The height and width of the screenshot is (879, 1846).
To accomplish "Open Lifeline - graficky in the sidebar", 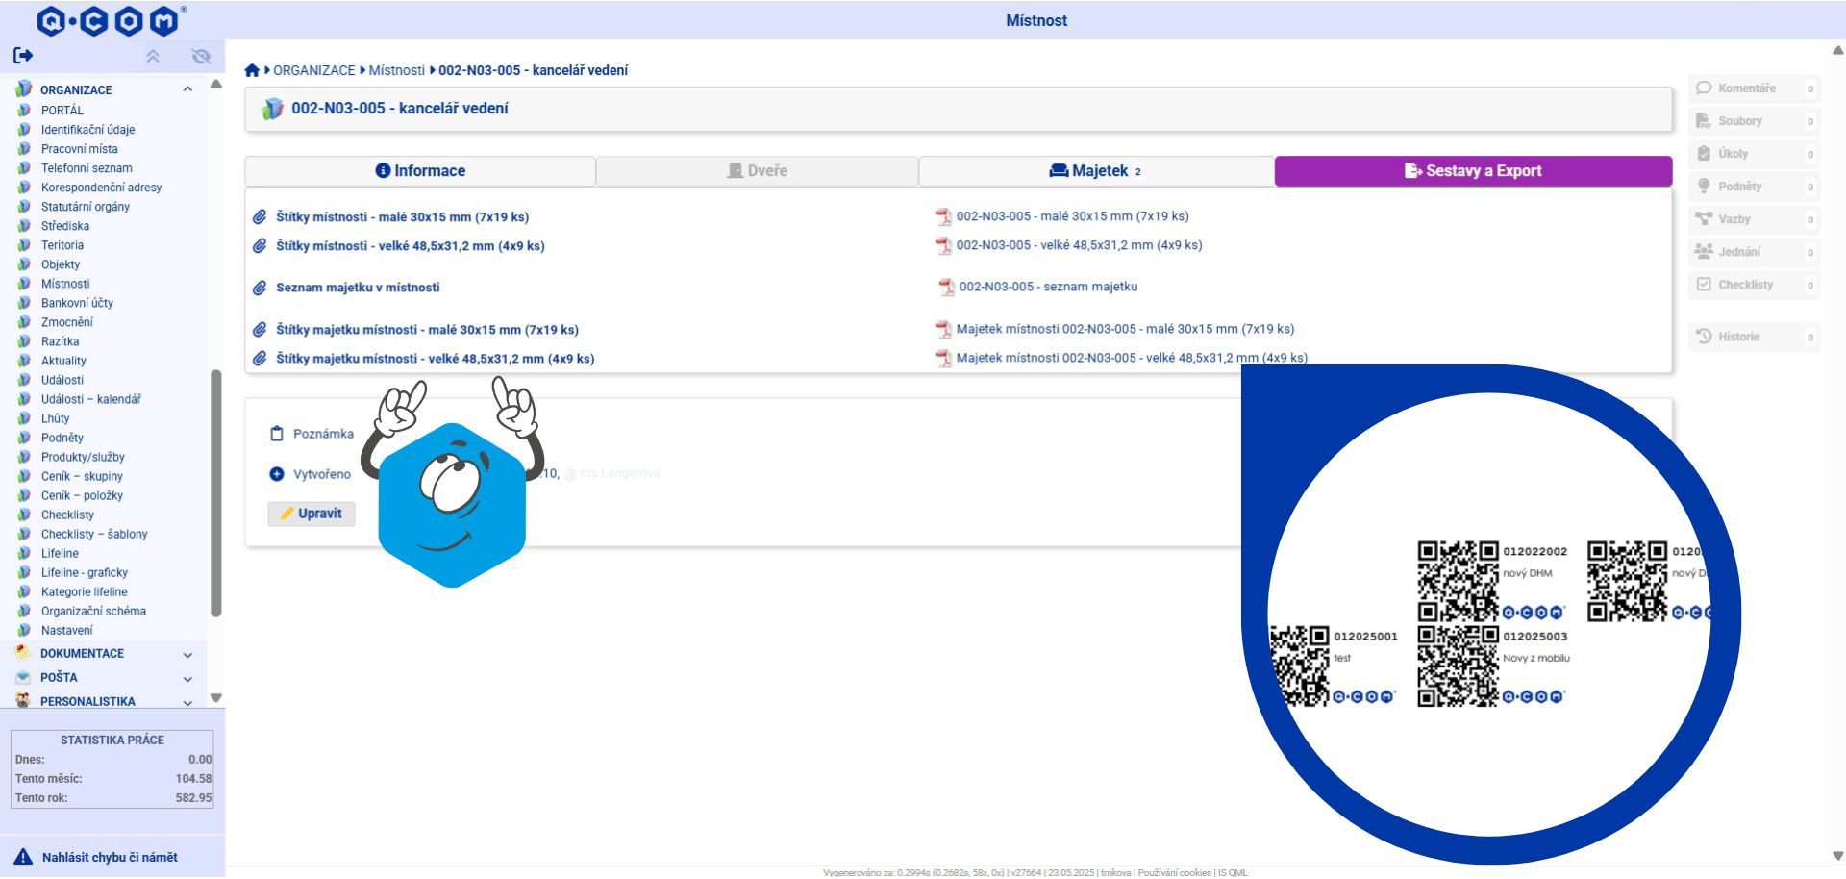I will [x=85, y=572].
